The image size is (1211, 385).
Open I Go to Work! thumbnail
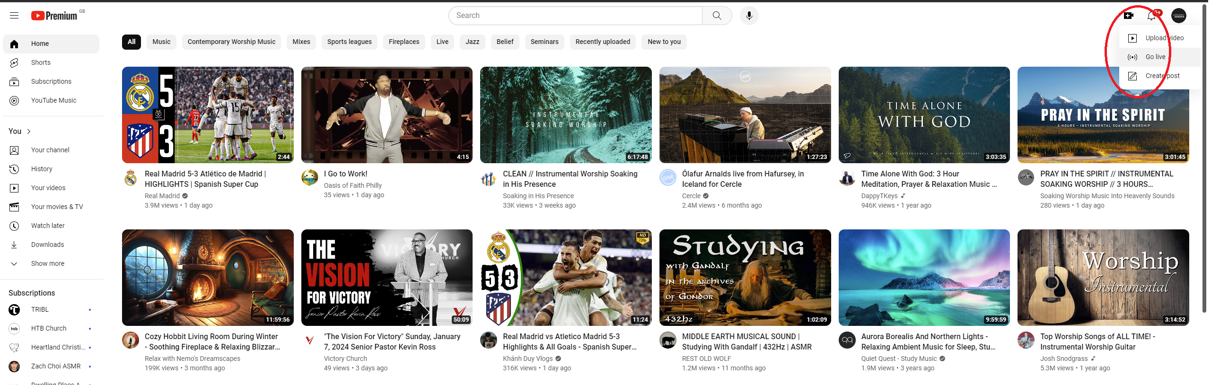point(387,115)
